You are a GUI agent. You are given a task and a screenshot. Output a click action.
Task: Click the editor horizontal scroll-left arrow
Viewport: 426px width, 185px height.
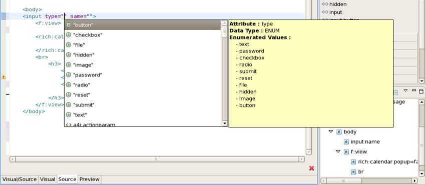coord(13,159)
